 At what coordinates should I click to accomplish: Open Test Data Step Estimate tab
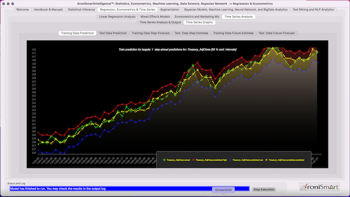point(191,33)
